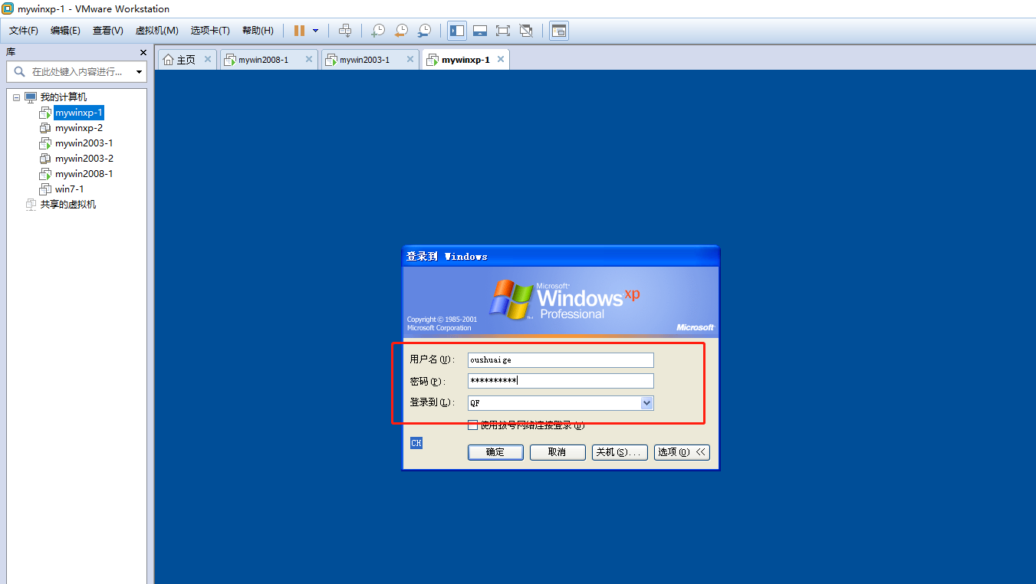Click the console view icon at toolbar end
This screenshot has width=1036, height=584.
pos(559,31)
